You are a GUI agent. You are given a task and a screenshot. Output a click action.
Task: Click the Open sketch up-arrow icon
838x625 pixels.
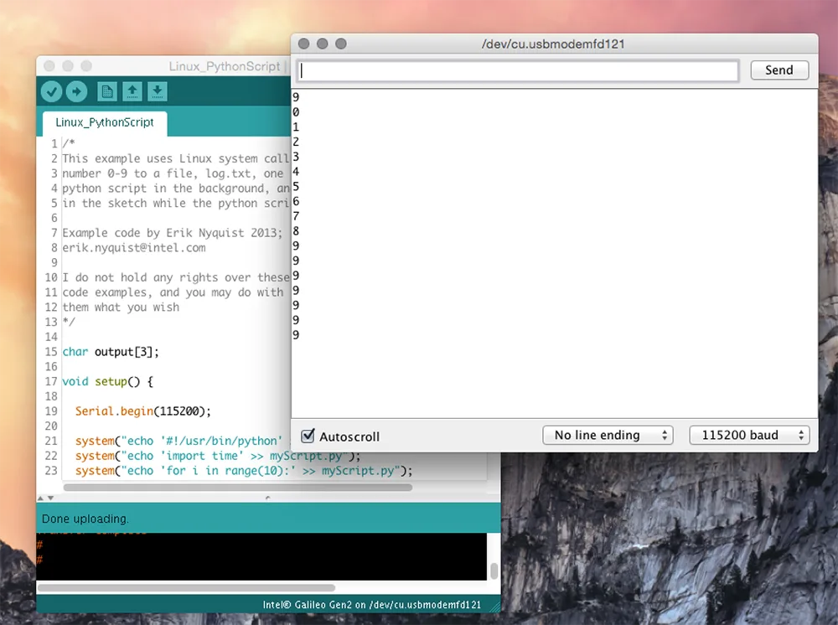pos(132,92)
